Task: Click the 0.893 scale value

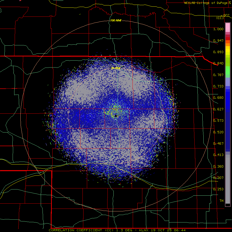Action: 218,52
